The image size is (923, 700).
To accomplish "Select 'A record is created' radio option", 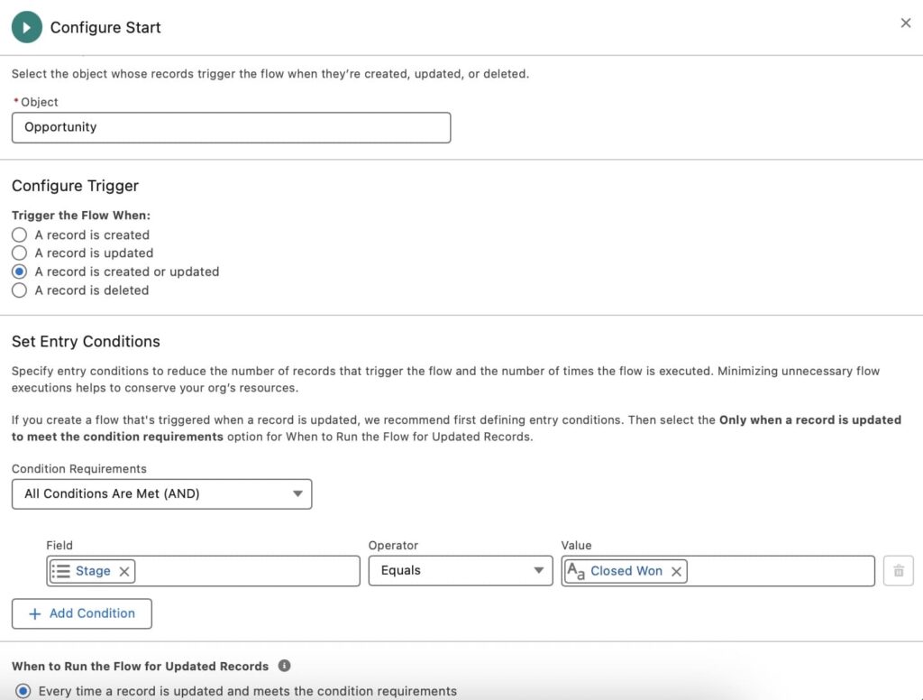I will click(x=20, y=235).
